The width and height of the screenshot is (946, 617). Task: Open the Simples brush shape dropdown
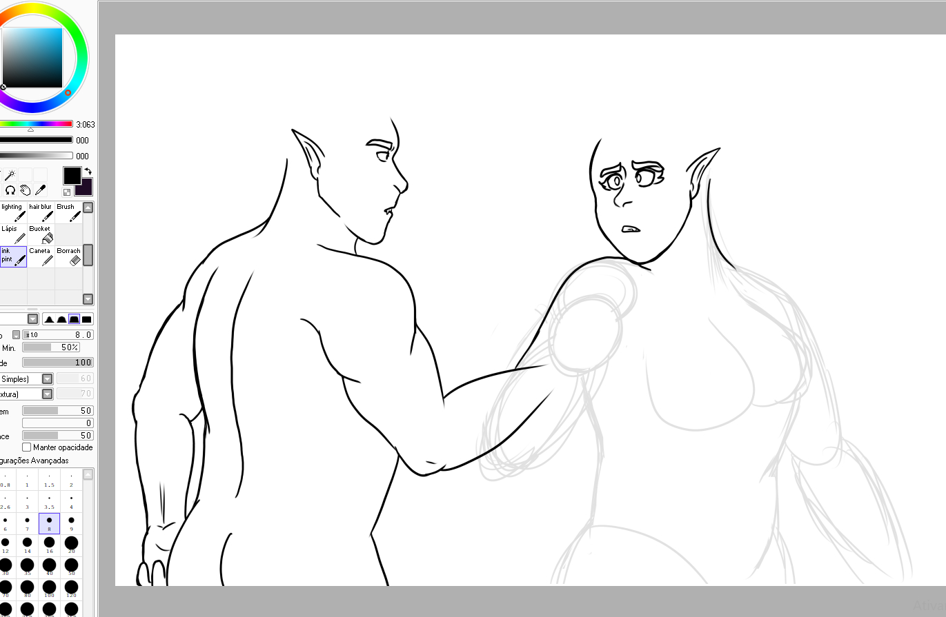(x=47, y=378)
